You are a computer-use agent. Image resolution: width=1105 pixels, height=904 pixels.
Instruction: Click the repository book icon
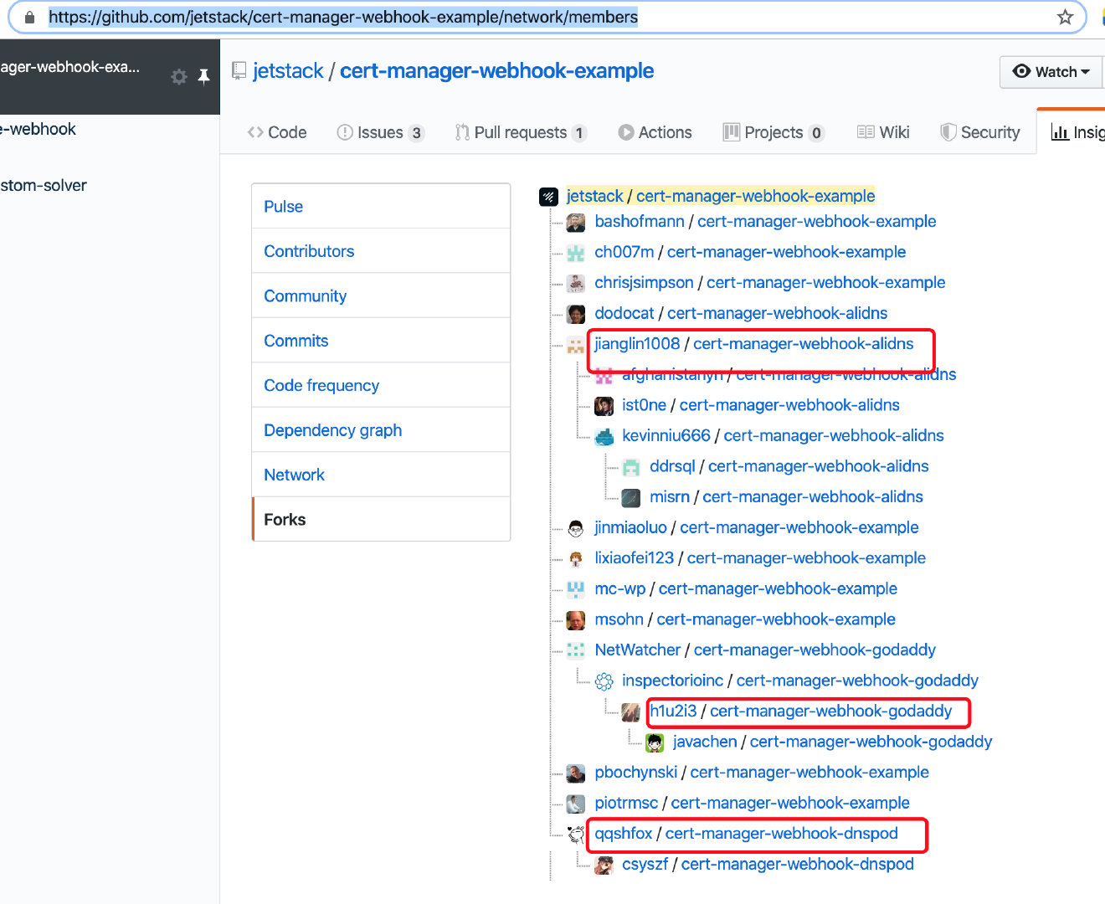(239, 71)
